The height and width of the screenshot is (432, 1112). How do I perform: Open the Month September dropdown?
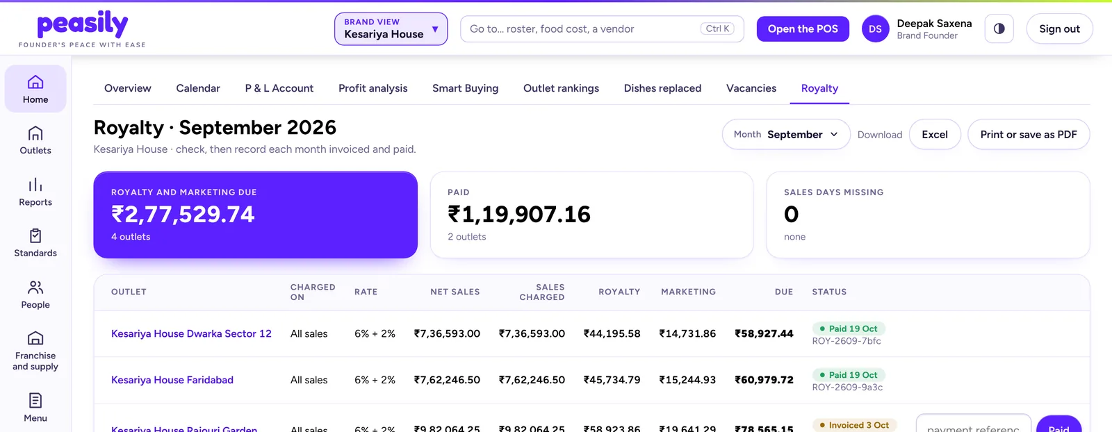786,134
